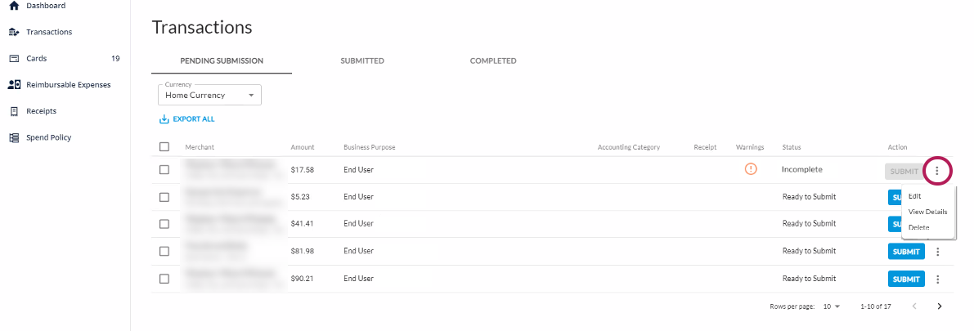Go to next page of transactions
The height and width of the screenshot is (331, 974).
coord(940,306)
